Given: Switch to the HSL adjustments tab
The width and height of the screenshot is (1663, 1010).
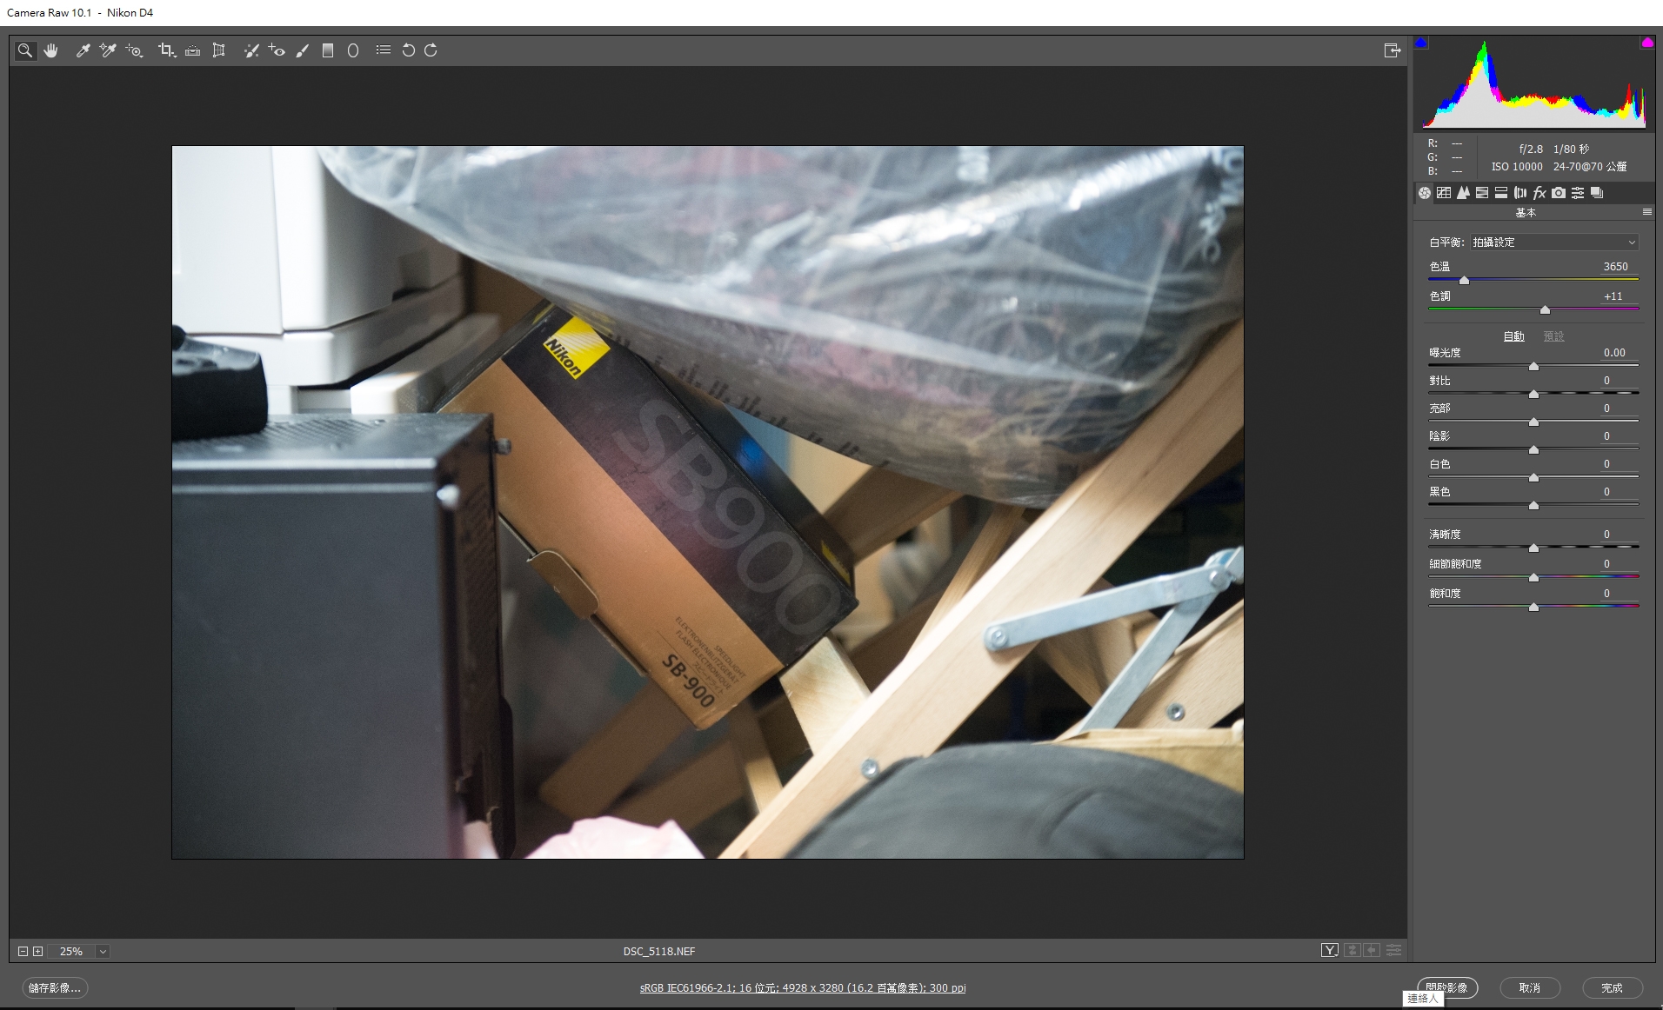Looking at the screenshot, I should point(1482,193).
